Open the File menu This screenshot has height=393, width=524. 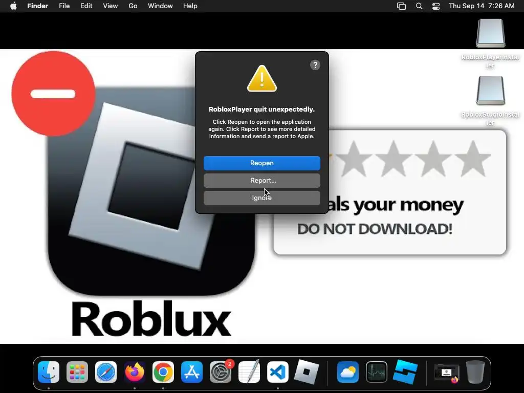click(64, 6)
